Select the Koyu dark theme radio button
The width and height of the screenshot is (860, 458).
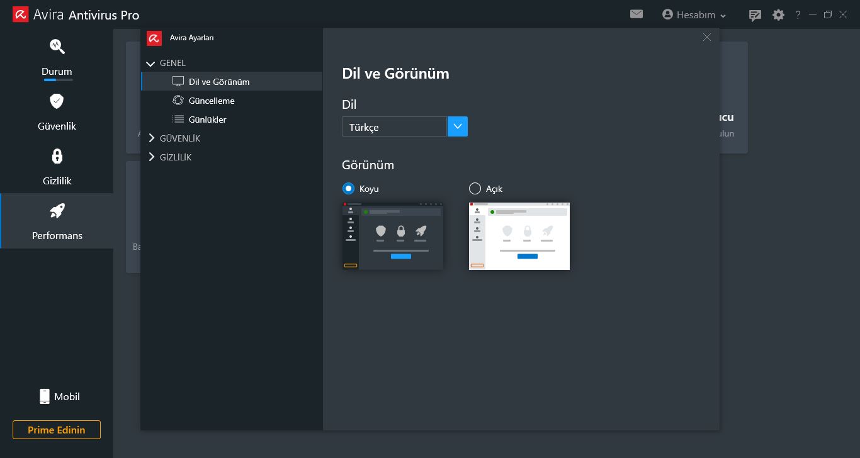click(348, 188)
